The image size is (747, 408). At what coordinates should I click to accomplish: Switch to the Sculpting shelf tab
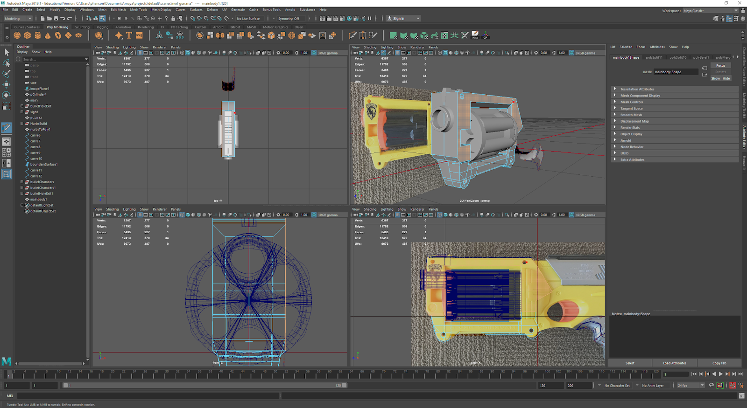(x=82, y=27)
